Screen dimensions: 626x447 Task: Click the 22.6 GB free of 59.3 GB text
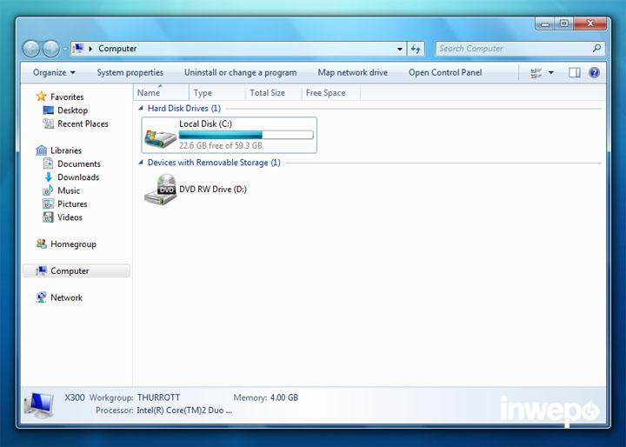point(221,145)
